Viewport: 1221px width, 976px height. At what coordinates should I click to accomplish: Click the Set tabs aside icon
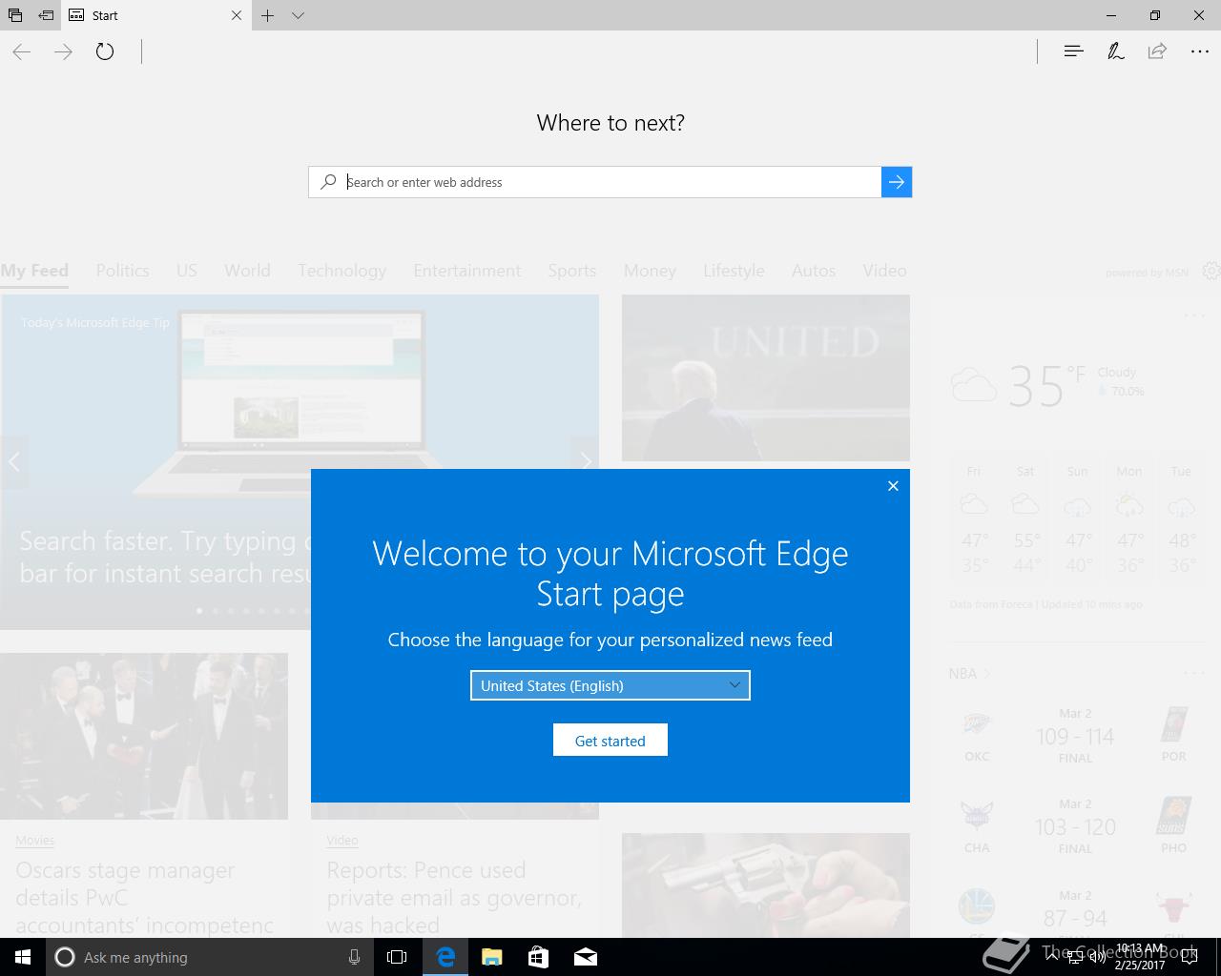(46, 15)
